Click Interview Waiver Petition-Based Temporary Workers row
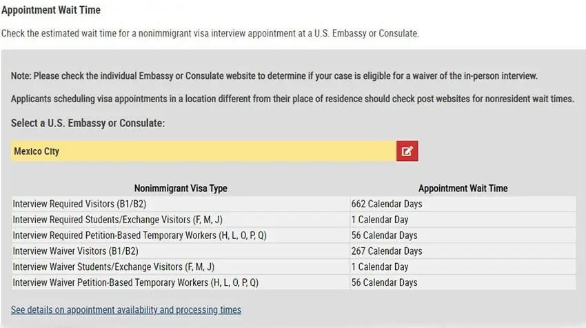Screen dimensions: 586x328 [x=294, y=282]
